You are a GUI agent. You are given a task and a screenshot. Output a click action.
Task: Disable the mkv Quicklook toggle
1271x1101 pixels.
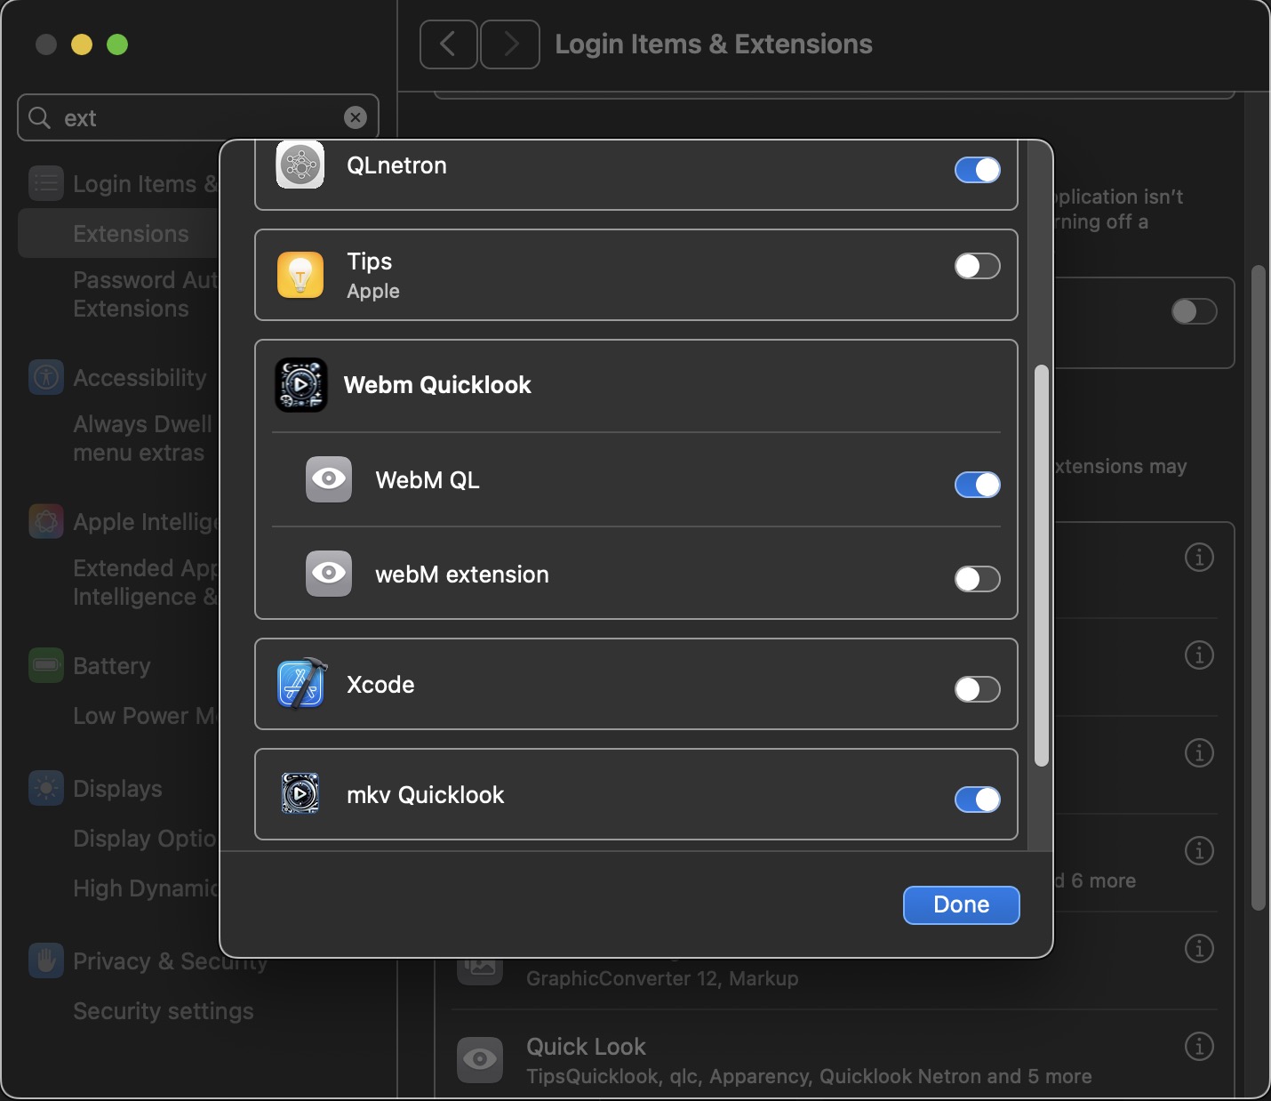click(x=978, y=800)
